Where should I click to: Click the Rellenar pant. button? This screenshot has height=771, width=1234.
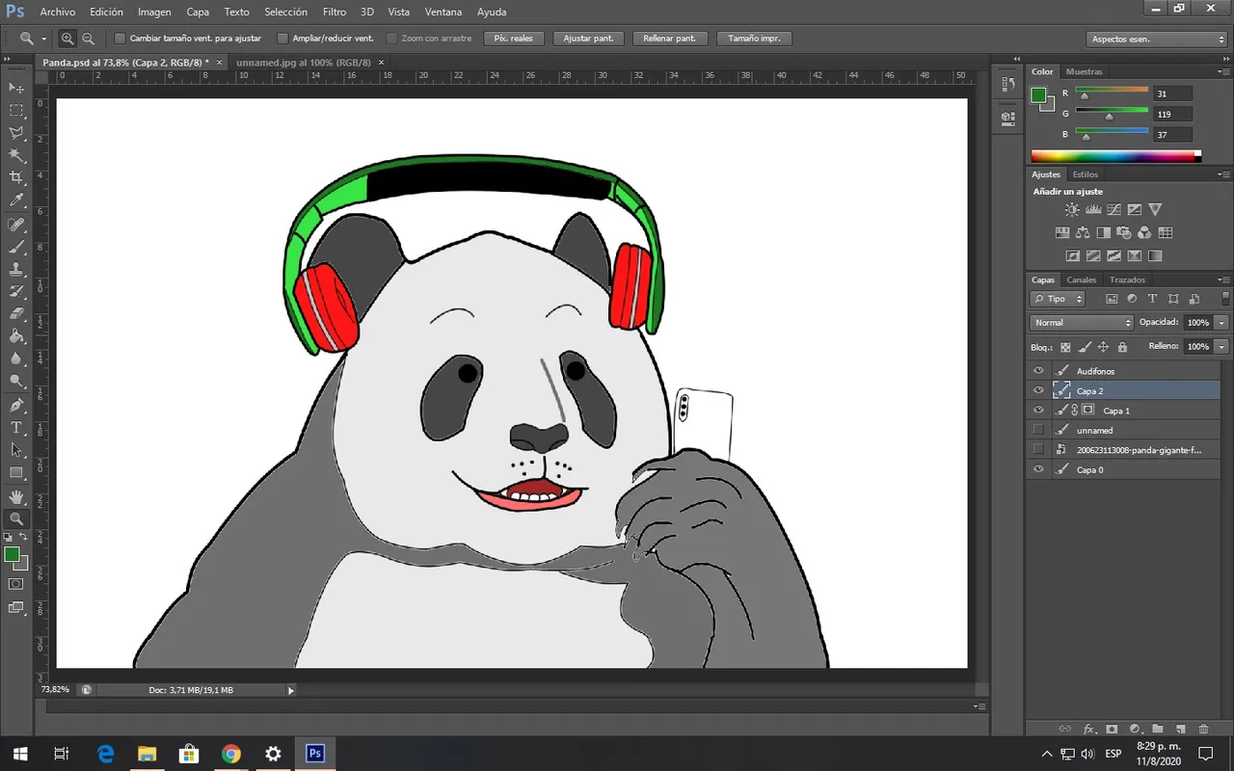[670, 39]
